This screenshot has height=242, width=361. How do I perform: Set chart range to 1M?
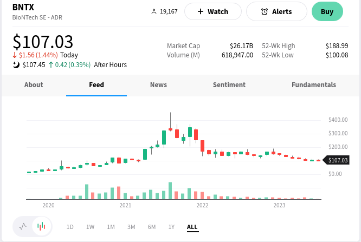(111, 227)
